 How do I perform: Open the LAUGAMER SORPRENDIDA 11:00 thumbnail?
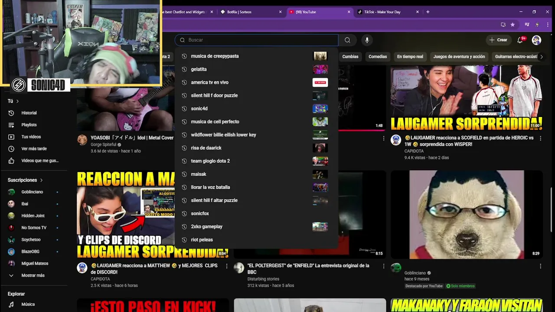pyautogui.click(x=467, y=98)
